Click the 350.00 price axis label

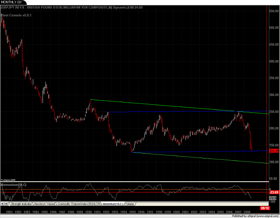click(x=274, y=78)
